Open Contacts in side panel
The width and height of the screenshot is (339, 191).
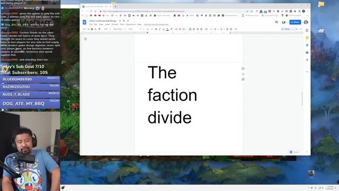pyautogui.click(x=307, y=53)
